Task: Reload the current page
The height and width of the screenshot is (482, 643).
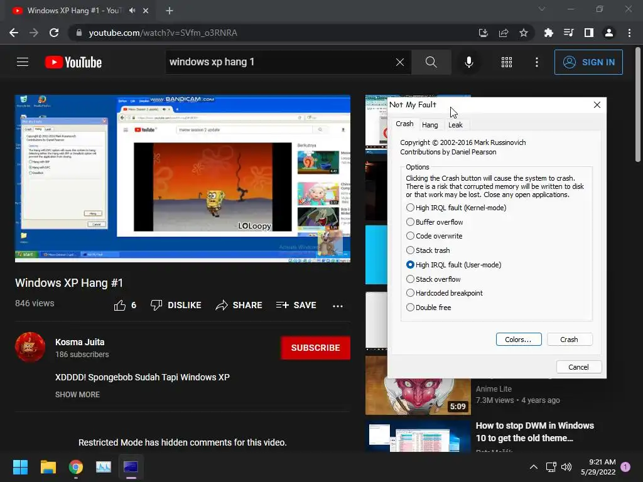Action: (54, 33)
